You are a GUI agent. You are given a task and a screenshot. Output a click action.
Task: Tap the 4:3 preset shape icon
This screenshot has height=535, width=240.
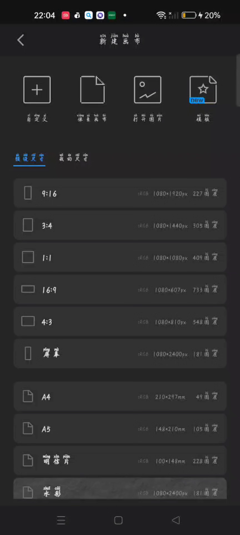[x=28, y=321]
